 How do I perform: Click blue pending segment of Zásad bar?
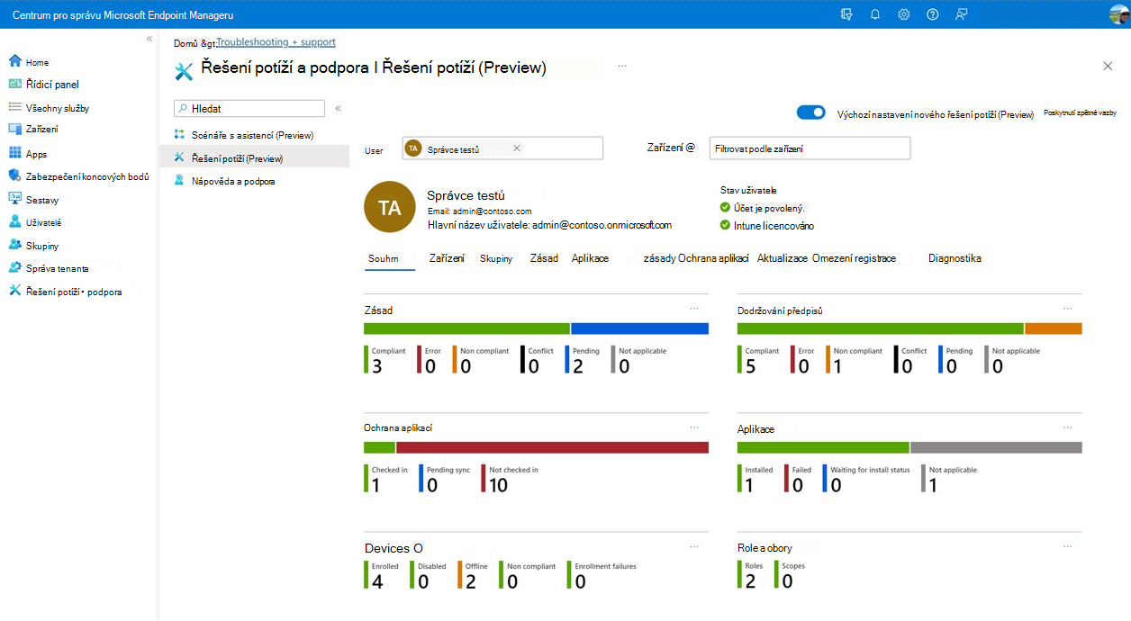pos(639,328)
